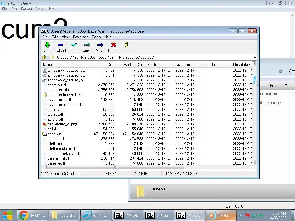
Task: Sort by Name column header
Action: tap(64, 64)
